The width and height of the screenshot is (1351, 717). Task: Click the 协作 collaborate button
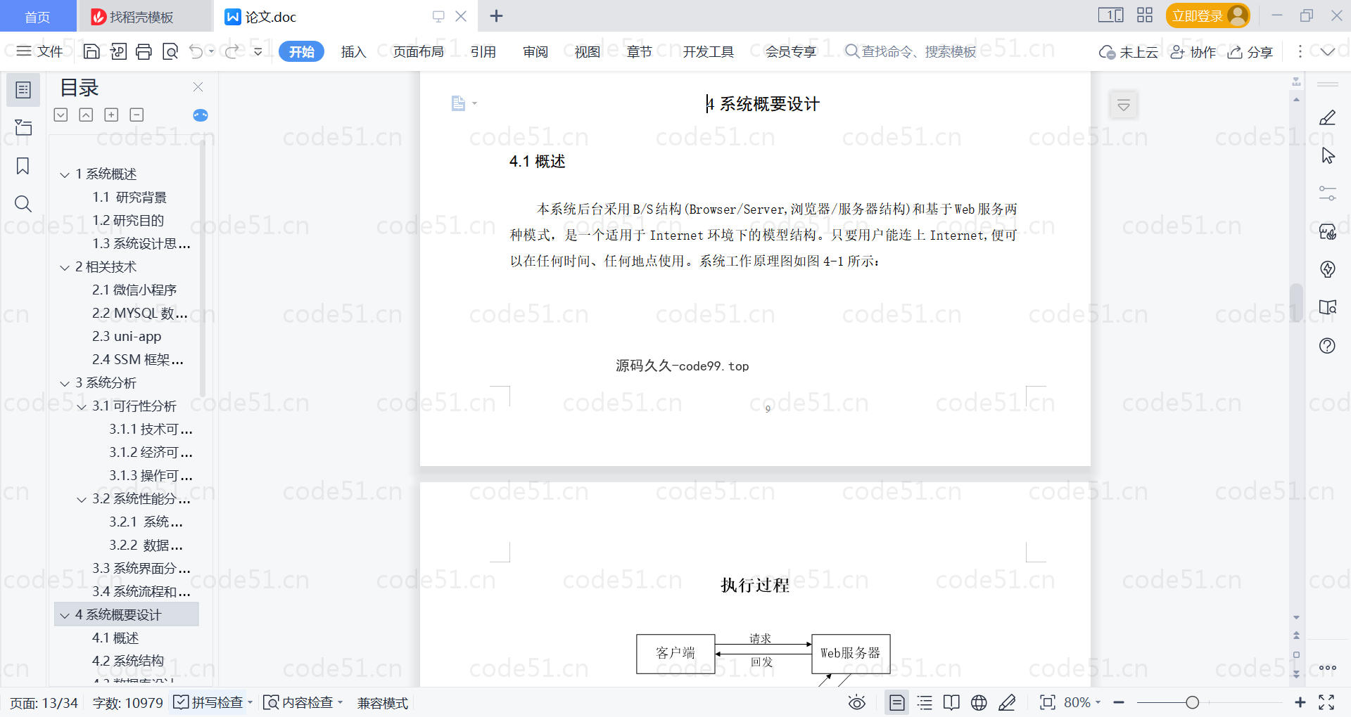[1193, 51]
